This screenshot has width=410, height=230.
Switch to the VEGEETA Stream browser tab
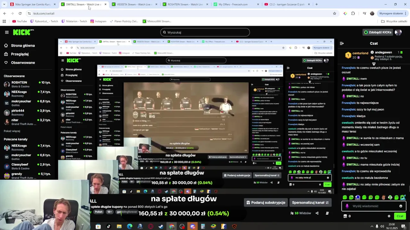tap(134, 4)
